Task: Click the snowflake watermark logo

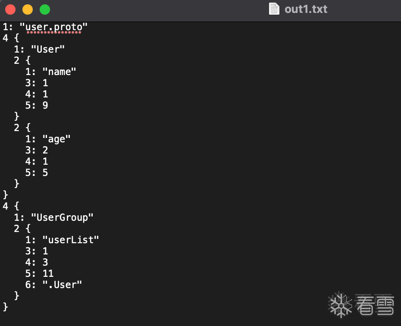Action: coord(340,304)
